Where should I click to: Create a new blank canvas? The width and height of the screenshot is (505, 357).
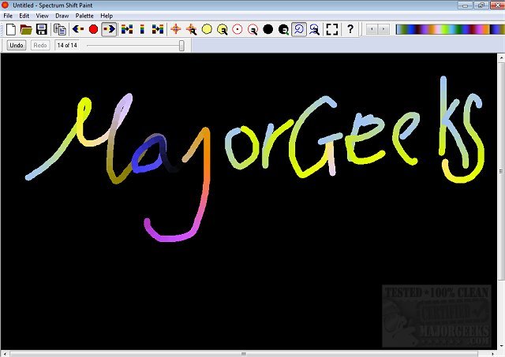(x=11, y=30)
